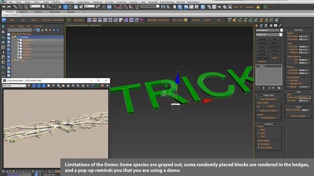
Task: Select the Object preview radio
Action: (x=259, y=130)
